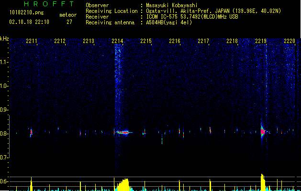
Task: Click the Ogata-vill. Akita-Pref. JAPAN location text
Action: click(x=213, y=11)
